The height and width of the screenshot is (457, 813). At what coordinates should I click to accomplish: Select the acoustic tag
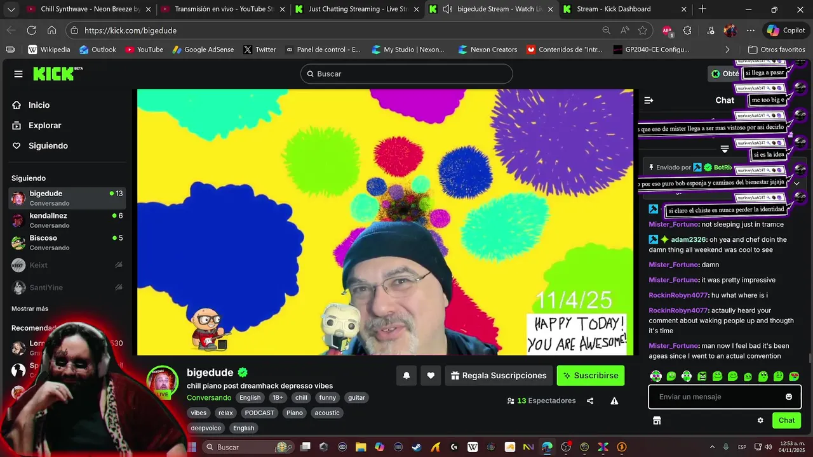coord(327,413)
